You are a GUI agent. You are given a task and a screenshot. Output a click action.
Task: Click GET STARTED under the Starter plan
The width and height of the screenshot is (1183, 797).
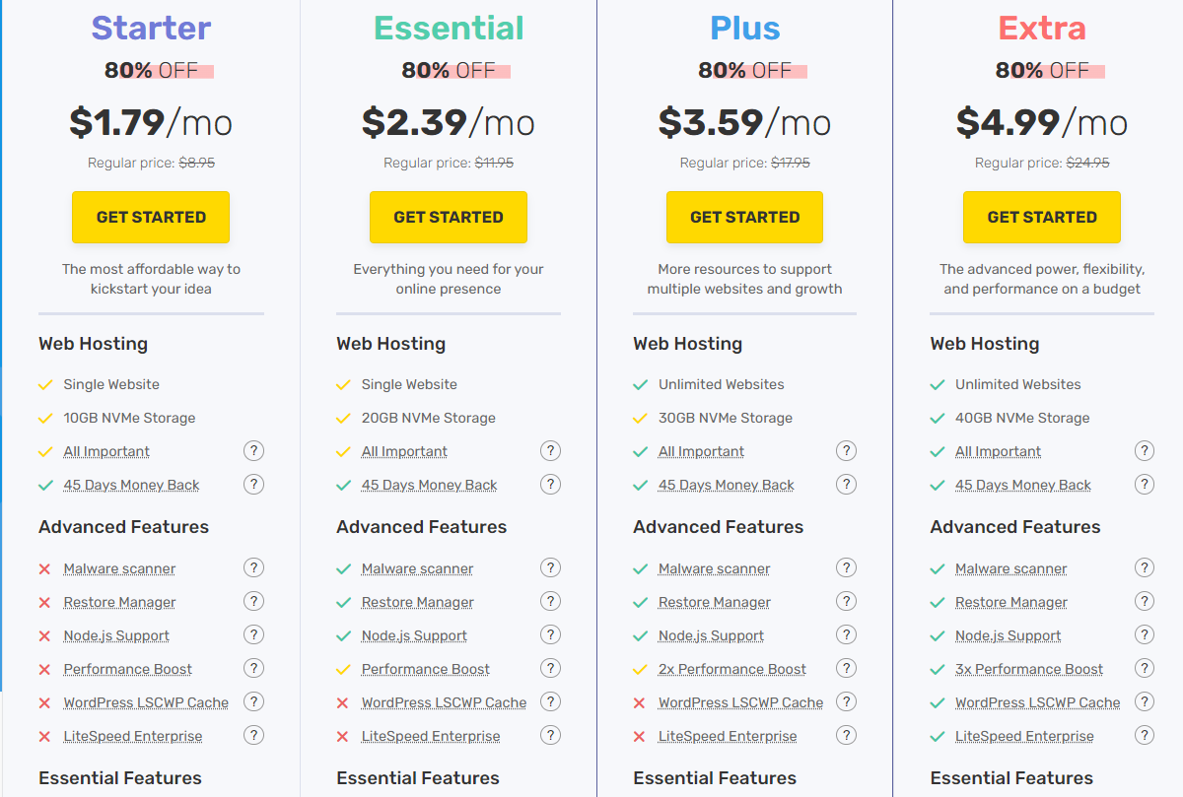(x=150, y=217)
